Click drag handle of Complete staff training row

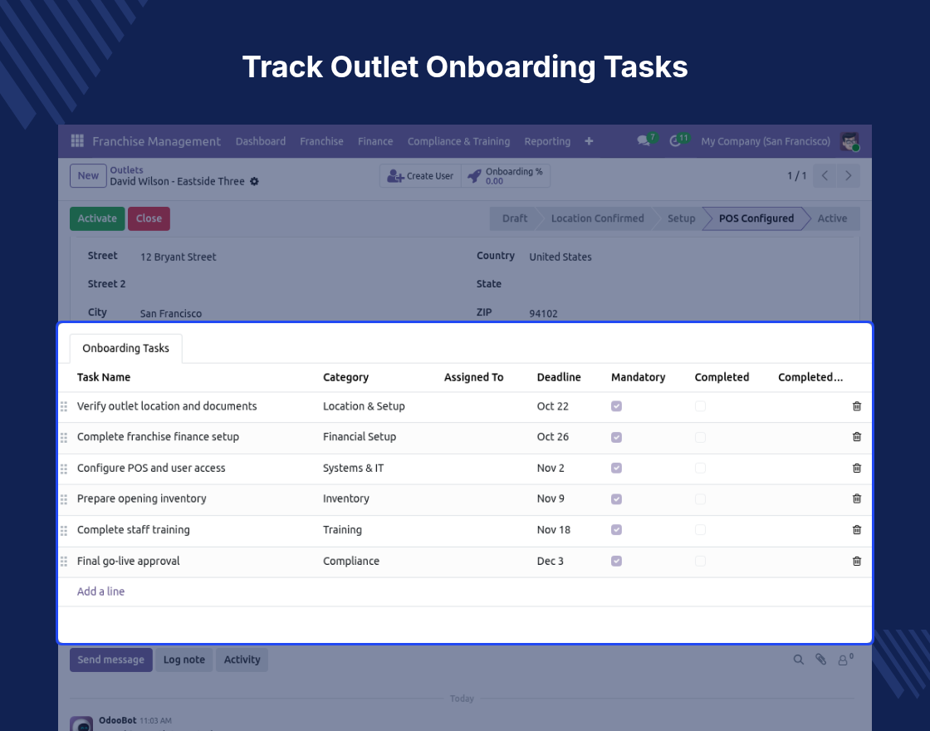(64, 531)
